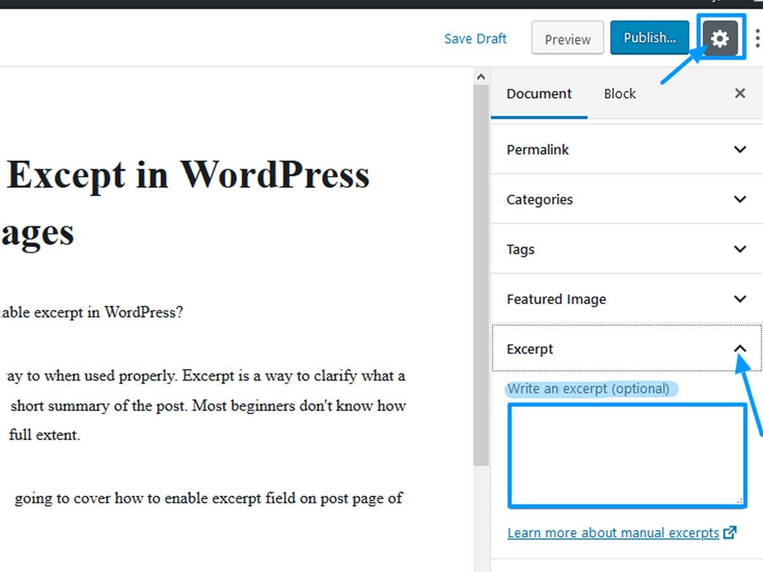Click the paragraph ending 'excerpt in WordPress?'
763x572 pixels.
(x=92, y=312)
